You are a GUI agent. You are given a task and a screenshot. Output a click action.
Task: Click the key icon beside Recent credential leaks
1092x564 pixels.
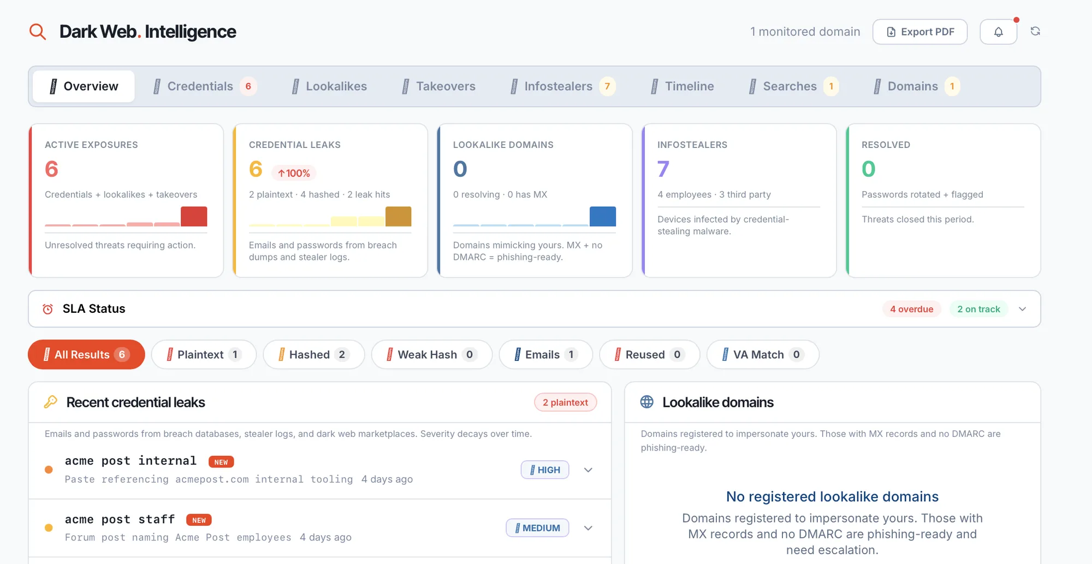pyautogui.click(x=50, y=402)
